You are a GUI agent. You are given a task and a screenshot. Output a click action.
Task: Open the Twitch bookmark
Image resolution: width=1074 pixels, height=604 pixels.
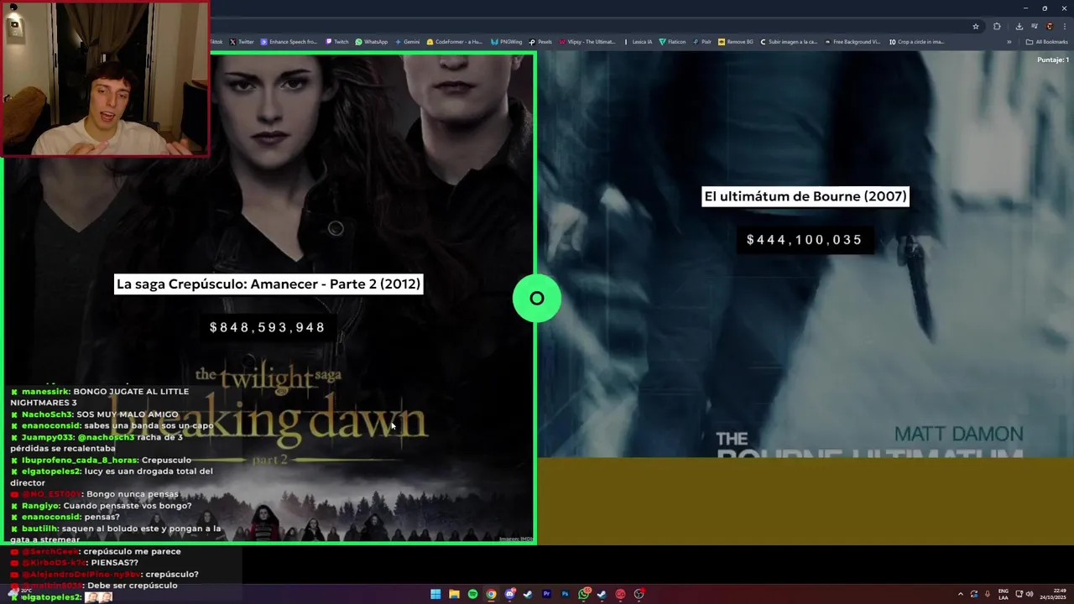[x=337, y=42]
